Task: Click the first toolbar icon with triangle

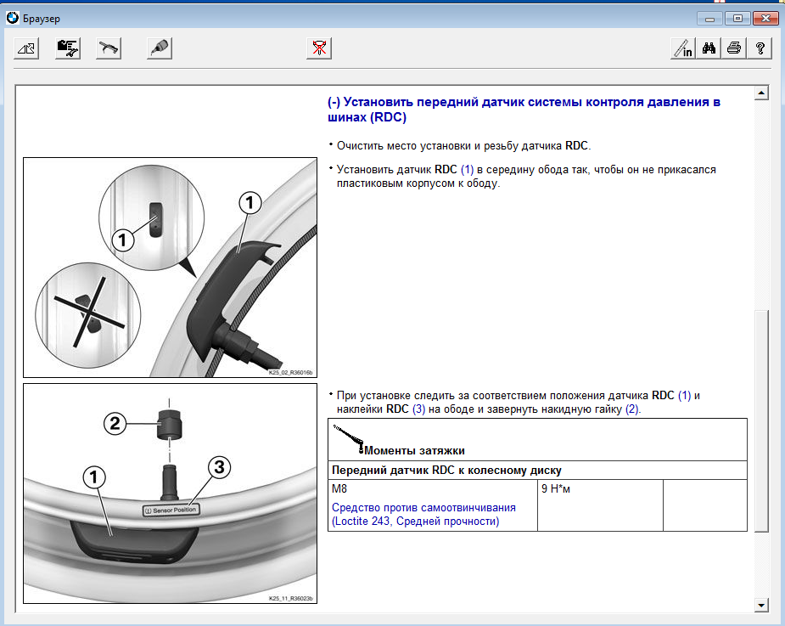Action: tap(26, 48)
